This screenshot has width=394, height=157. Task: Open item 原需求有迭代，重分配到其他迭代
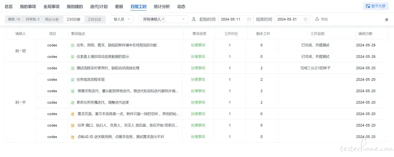(x=128, y=91)
